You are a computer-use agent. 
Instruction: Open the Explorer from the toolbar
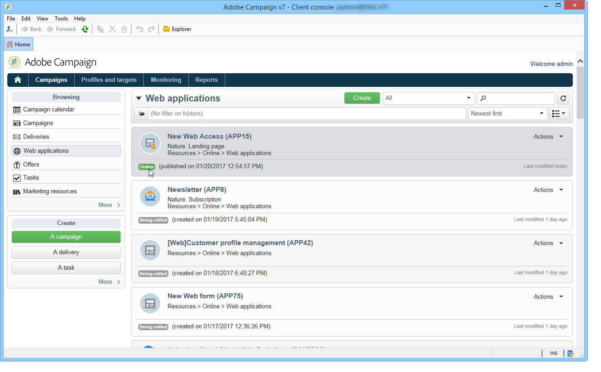point(177,29)
